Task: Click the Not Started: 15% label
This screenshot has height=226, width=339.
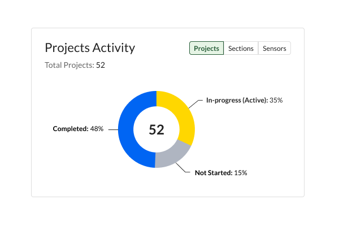Action: [221, 173]
